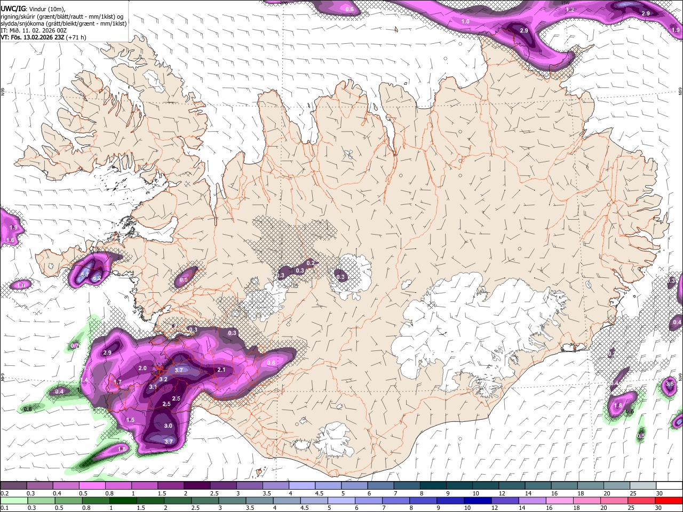The image size is (683, 512).
Task: Pick the dark mauve 0.2–0.3 upper-scale swatch
Action: coord(13,485)
